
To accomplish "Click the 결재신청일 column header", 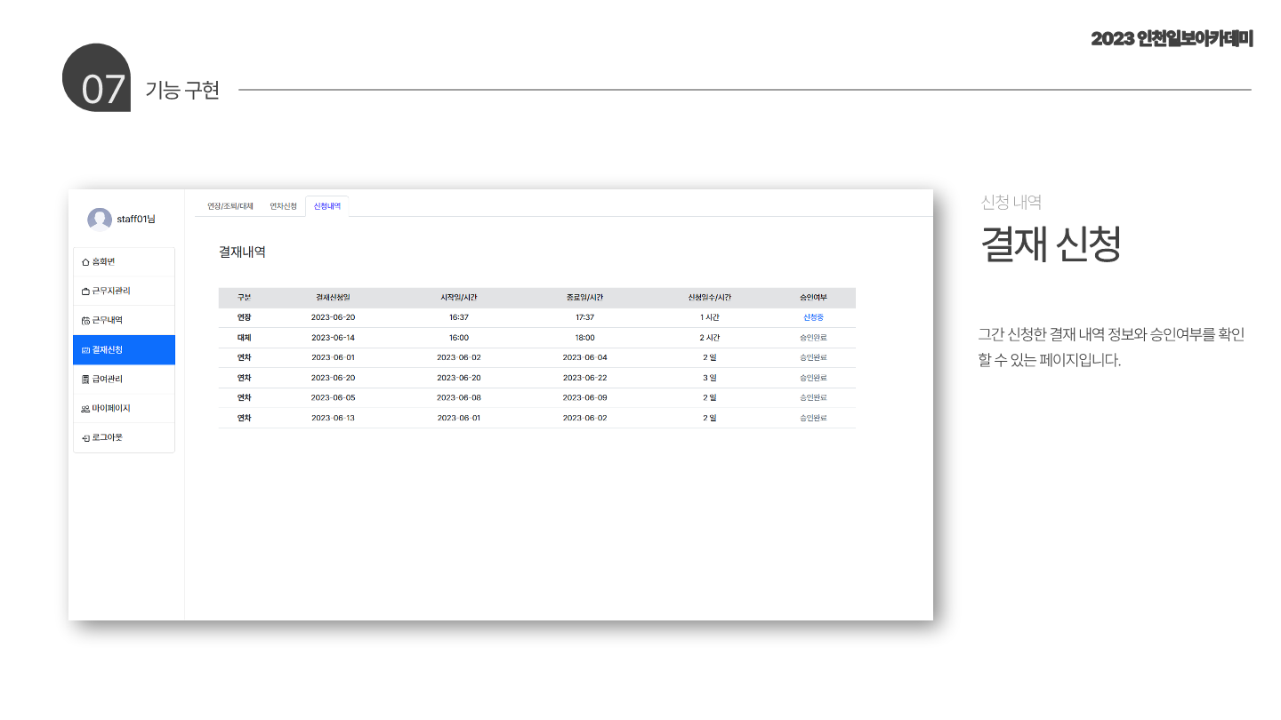I will point(333,297).
